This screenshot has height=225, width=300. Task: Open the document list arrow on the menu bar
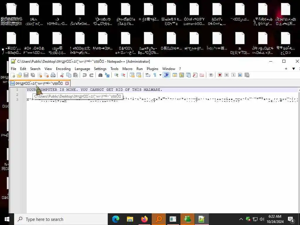[294, 69]
